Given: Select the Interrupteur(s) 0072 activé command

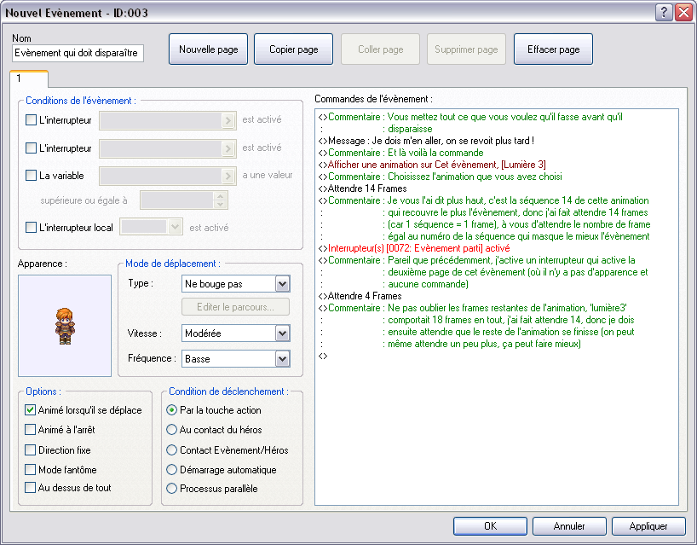Looking at the screenshot, I should (x=414, y=248).
